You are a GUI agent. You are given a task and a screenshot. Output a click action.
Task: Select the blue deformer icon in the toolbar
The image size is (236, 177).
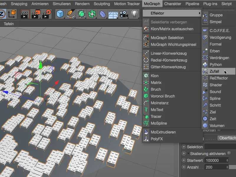[102, 13]
